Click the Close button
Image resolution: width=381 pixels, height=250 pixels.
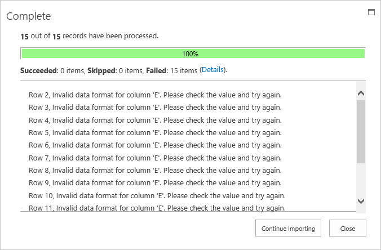click(347, 229)
